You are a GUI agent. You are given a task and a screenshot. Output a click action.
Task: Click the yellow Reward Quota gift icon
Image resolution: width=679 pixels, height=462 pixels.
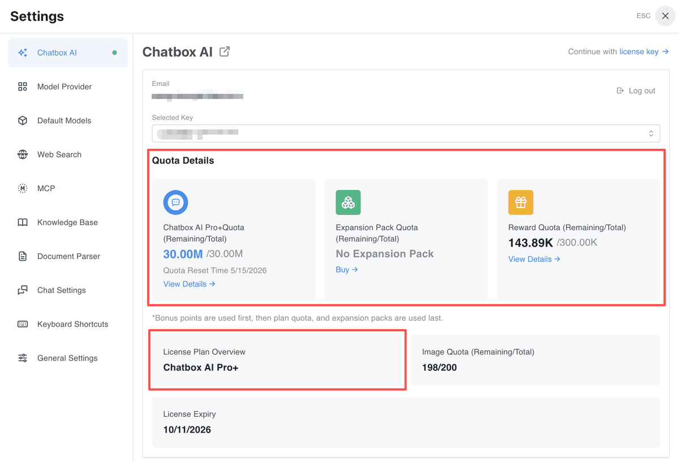[x=521, y=202]
